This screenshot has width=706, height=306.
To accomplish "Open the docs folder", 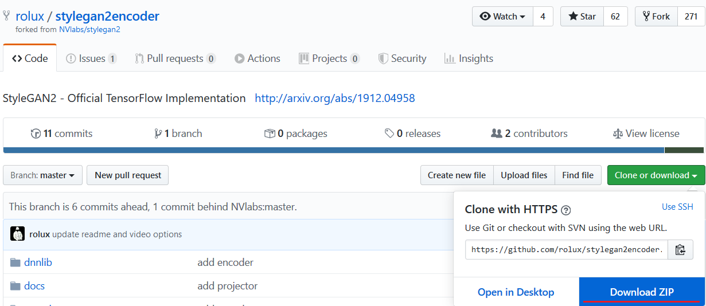I will pyautogui.click(x=34, y=285).
